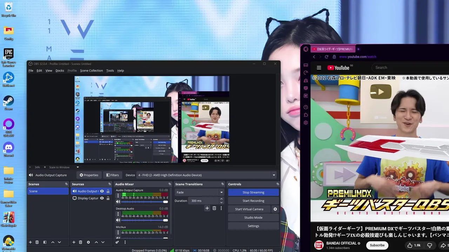Enable Studio Mode
The image size is (449, 252).
click(x=253, y=217)
